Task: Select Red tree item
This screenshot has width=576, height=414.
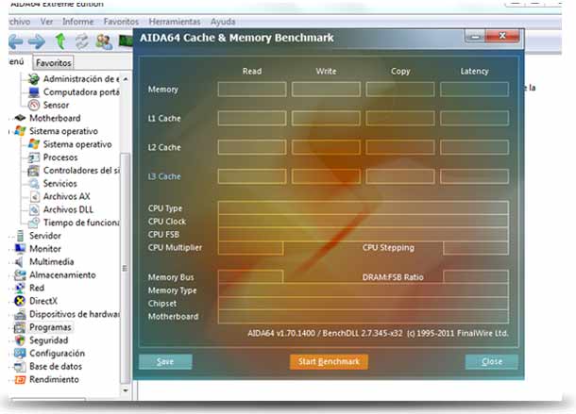Action: 37,288
